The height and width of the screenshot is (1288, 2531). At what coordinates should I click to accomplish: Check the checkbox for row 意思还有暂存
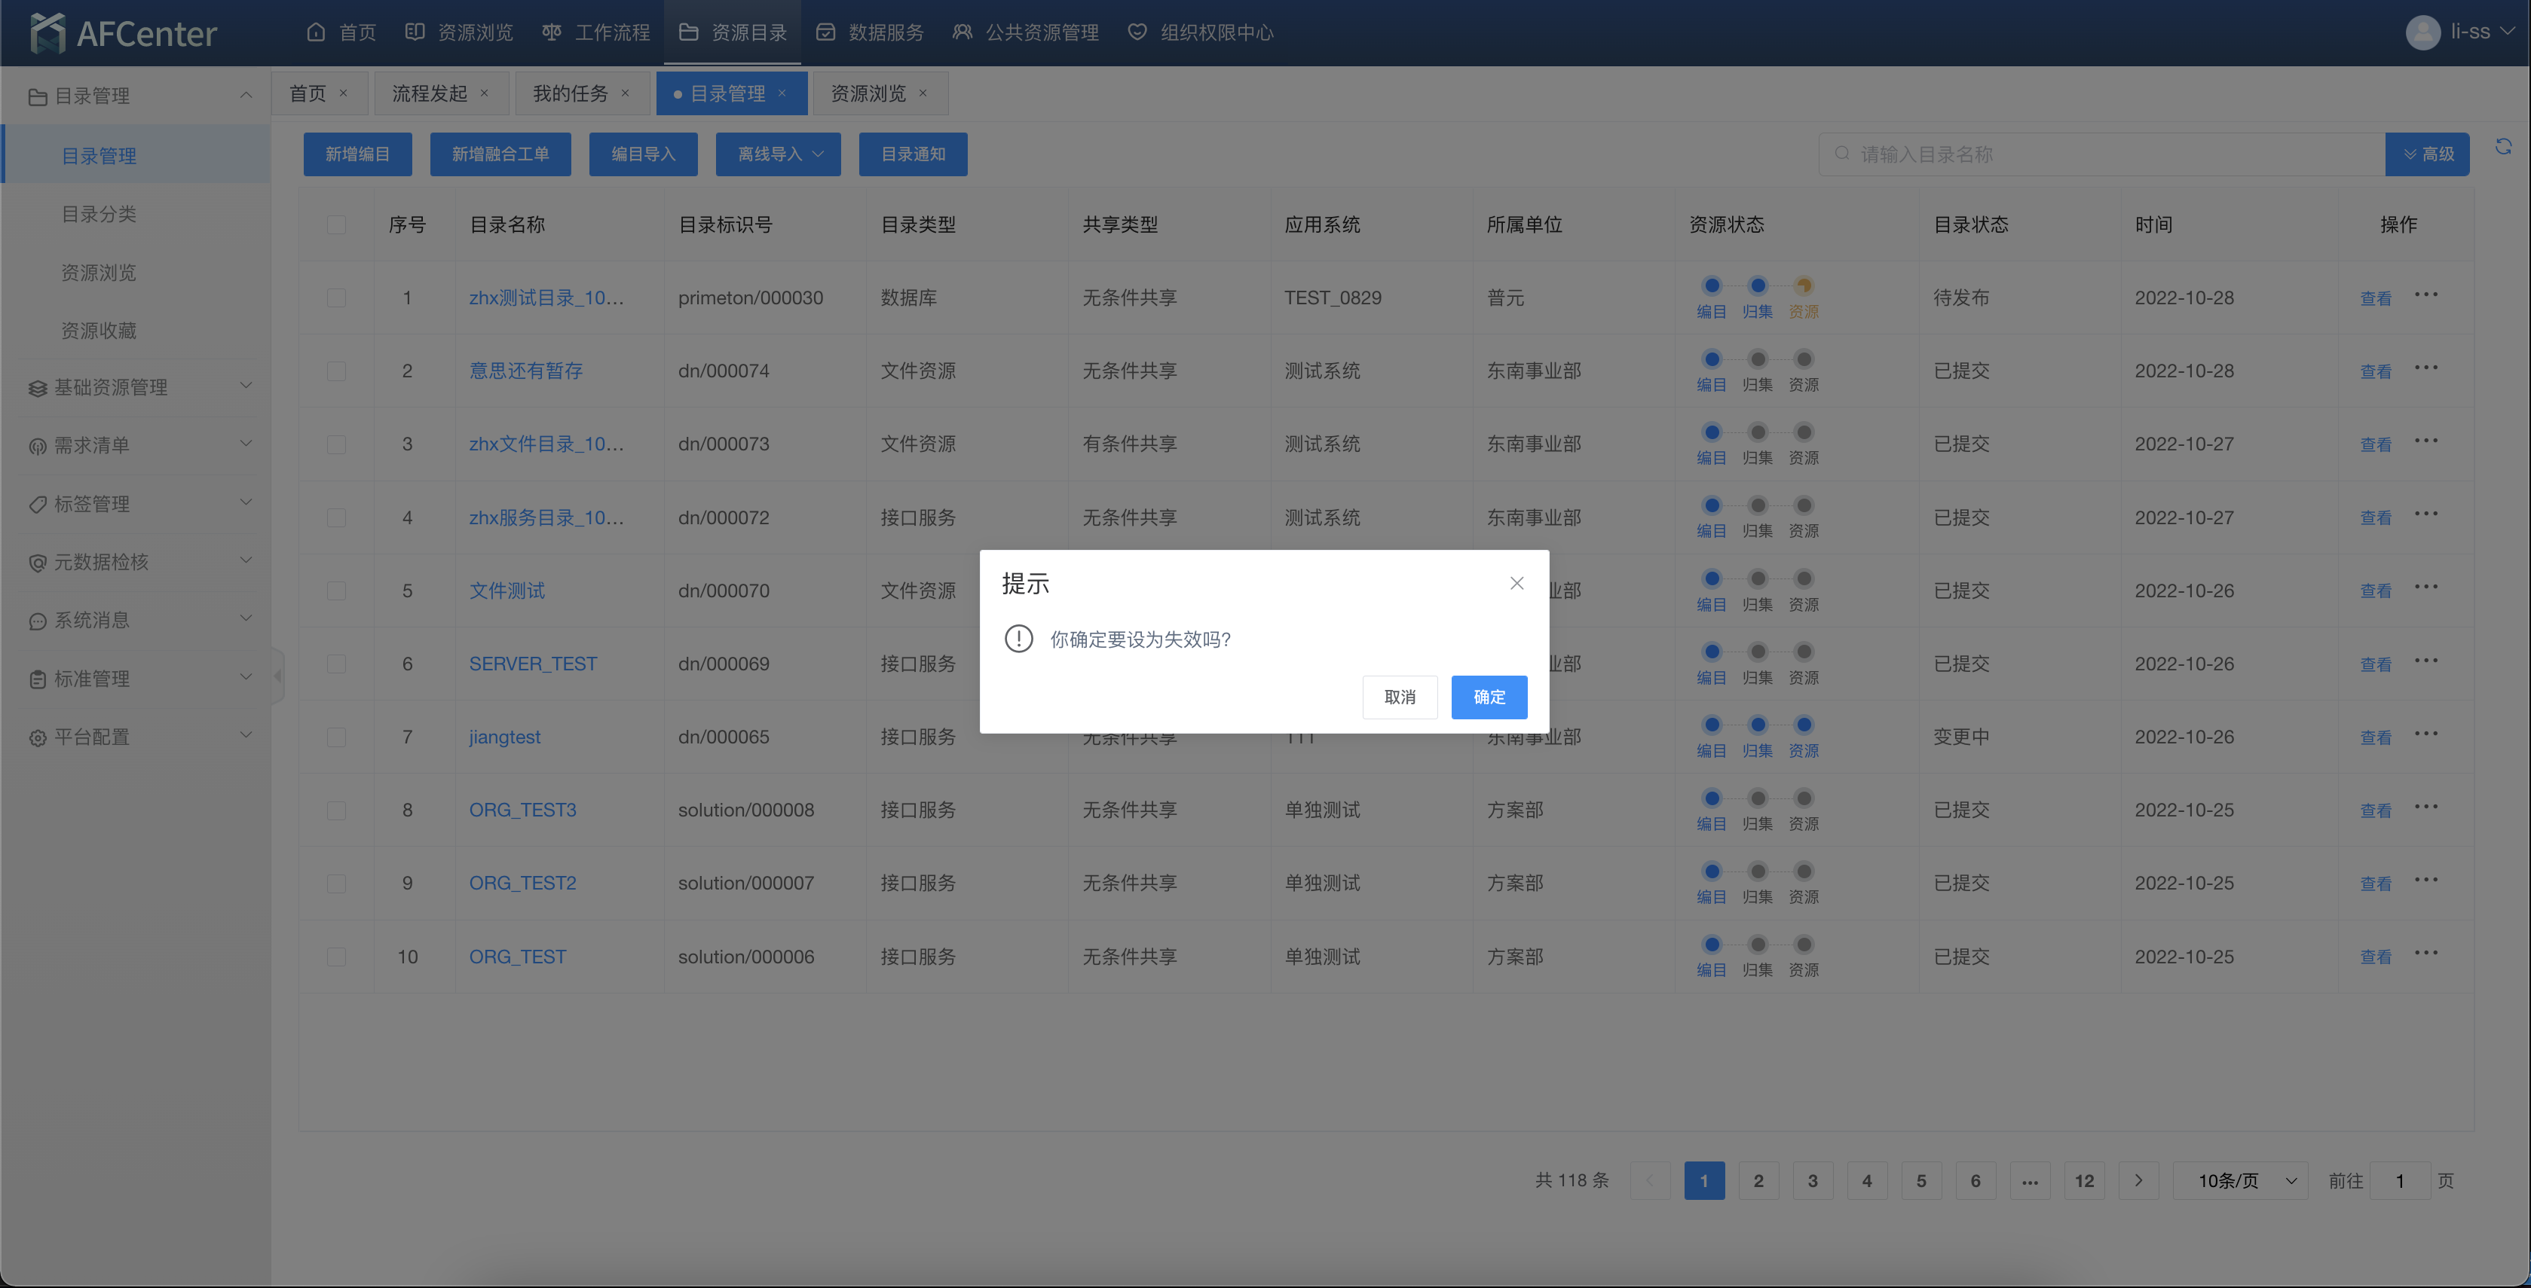click(336, 371)
